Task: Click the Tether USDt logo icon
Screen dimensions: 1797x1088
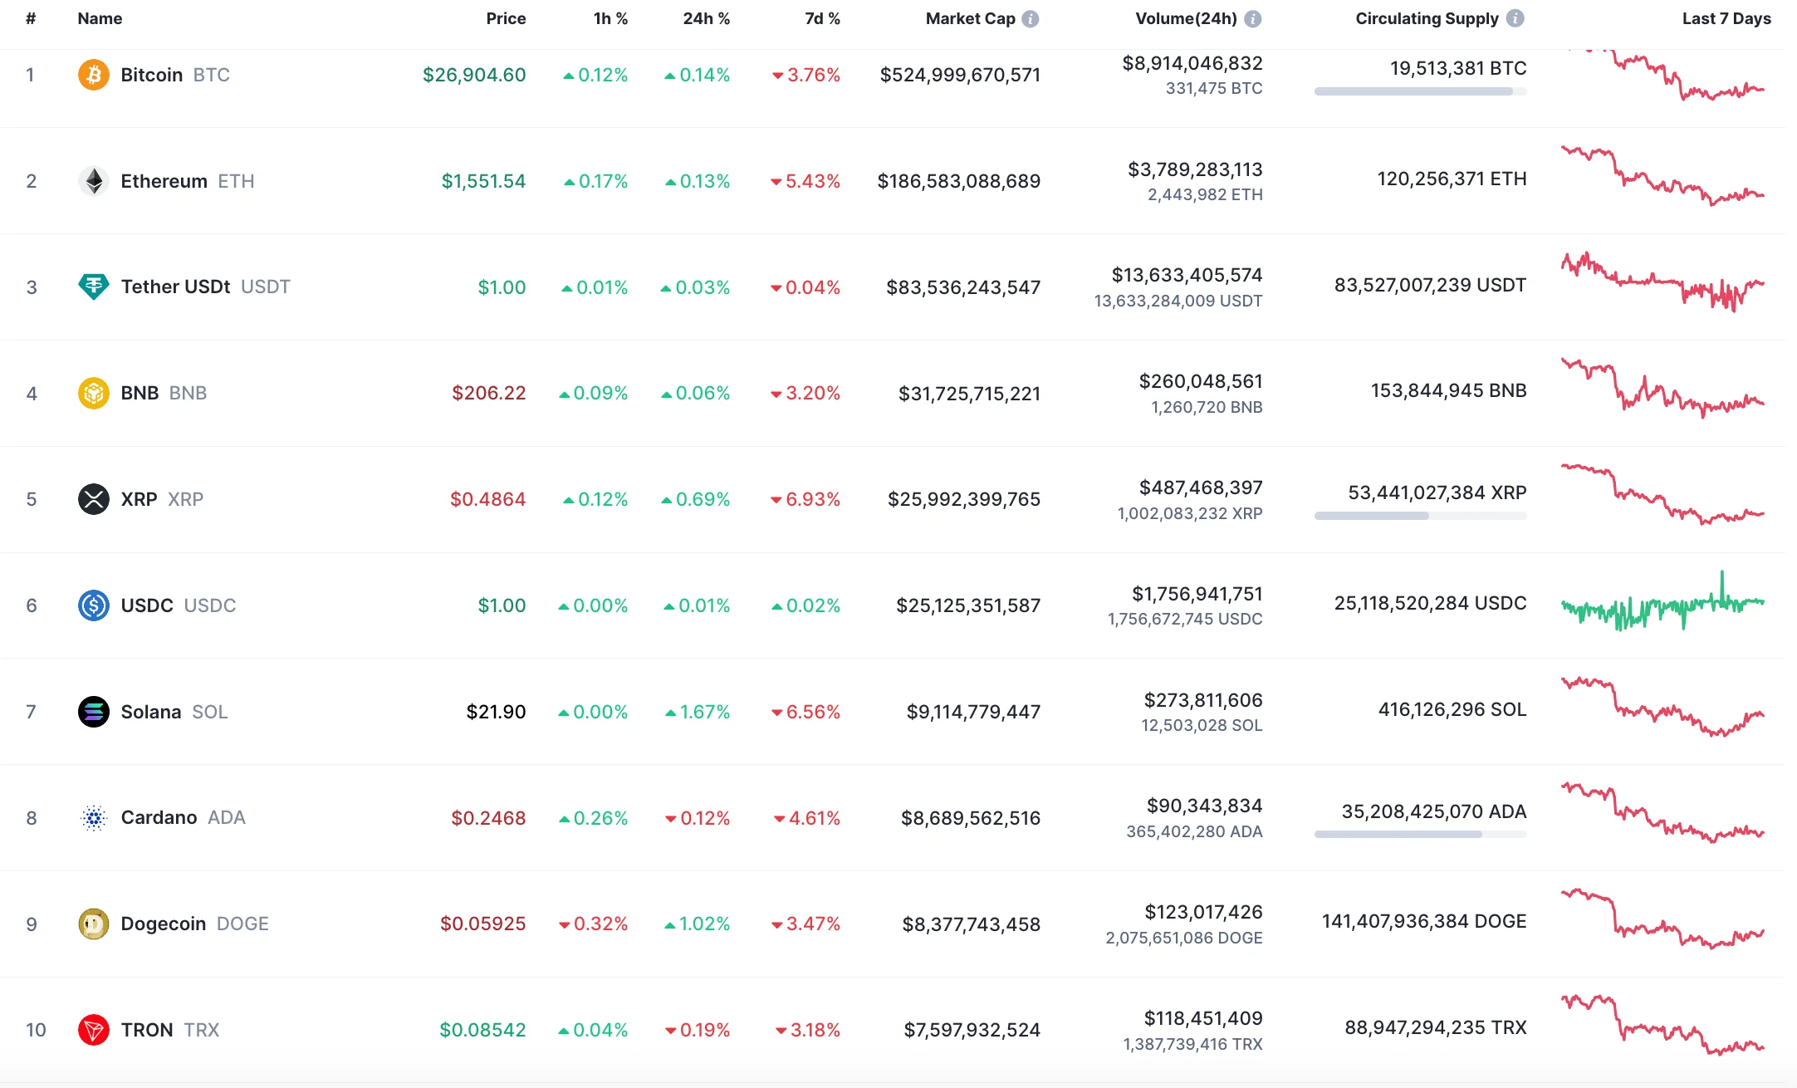Action: tap(94, 287)
